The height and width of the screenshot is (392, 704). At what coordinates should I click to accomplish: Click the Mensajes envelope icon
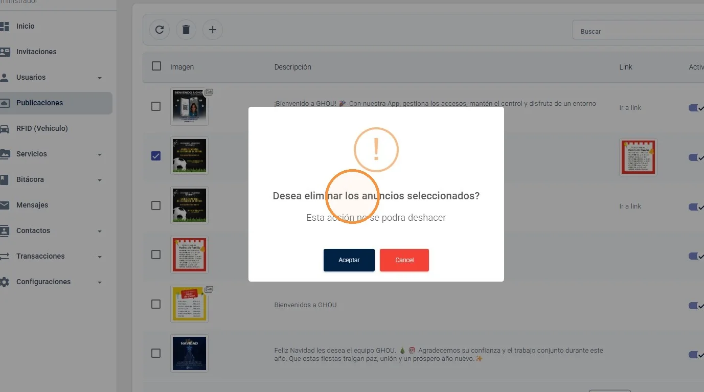(5, 205)
